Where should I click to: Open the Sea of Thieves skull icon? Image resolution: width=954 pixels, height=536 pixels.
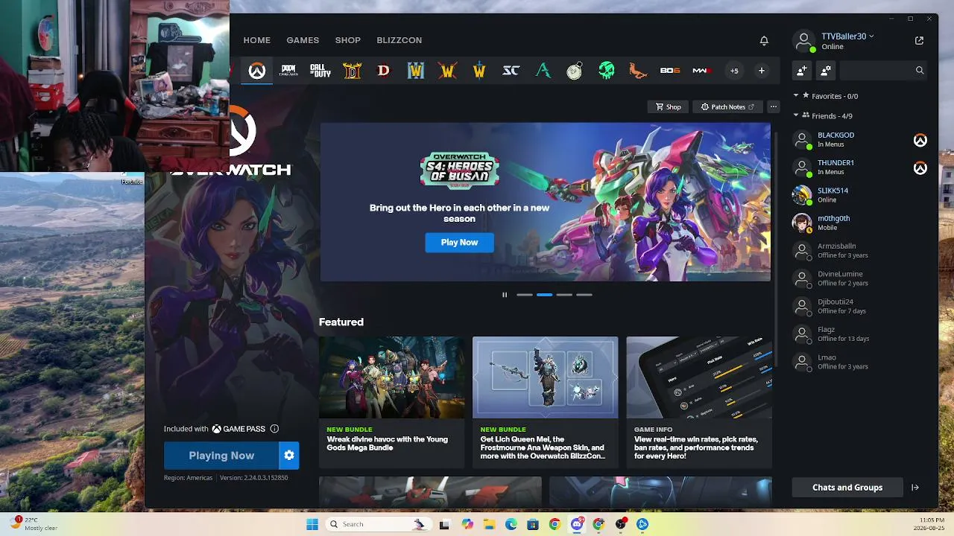click(607, 71)
